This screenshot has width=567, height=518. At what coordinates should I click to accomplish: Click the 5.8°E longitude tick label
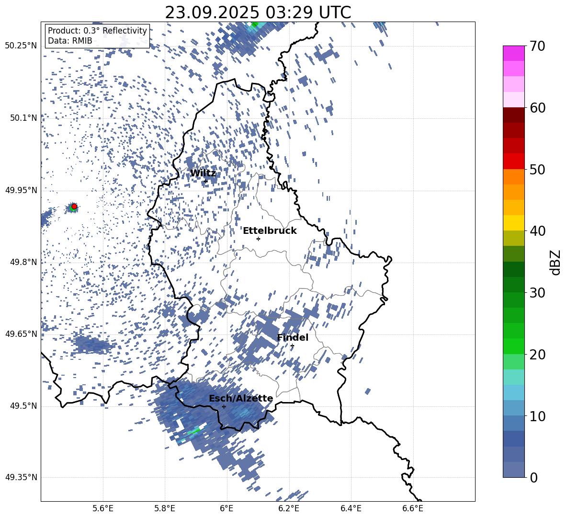click(x=165, y=508)
